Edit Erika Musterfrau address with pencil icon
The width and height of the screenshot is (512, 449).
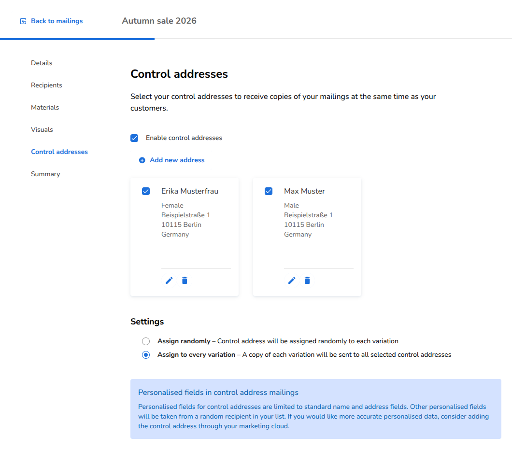(169, 281)
